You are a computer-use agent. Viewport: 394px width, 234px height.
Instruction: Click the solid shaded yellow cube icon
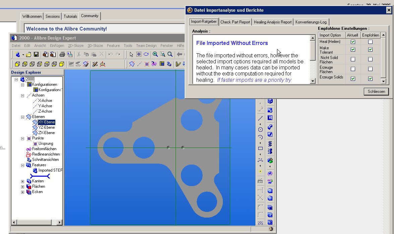tap(62, 64)
